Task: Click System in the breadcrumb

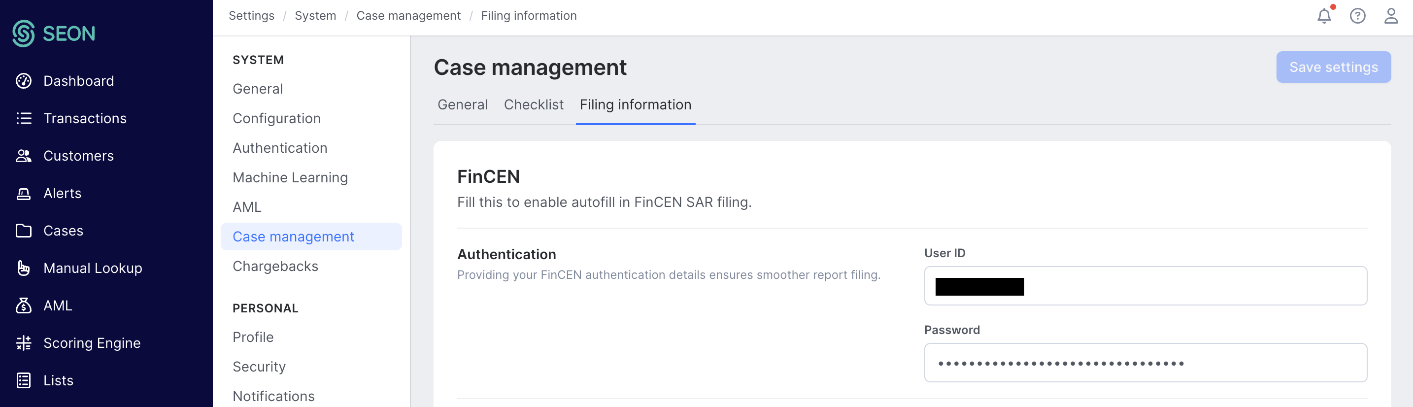Action: 315,16
